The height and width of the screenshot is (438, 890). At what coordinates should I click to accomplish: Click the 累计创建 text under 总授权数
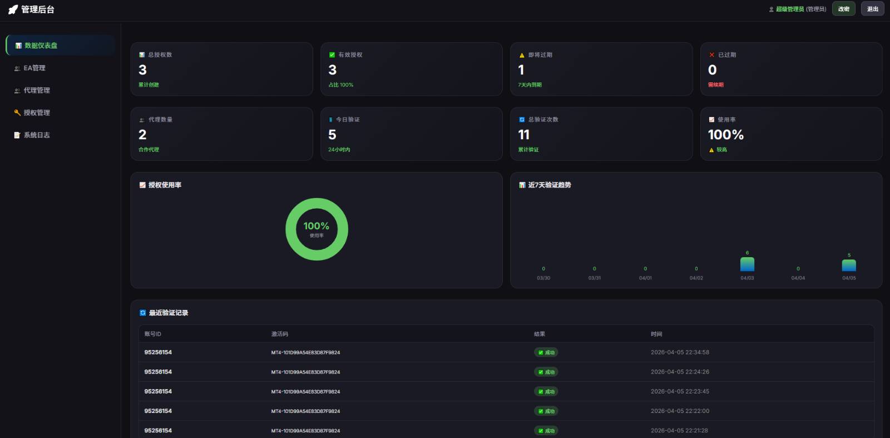[149, 85]
